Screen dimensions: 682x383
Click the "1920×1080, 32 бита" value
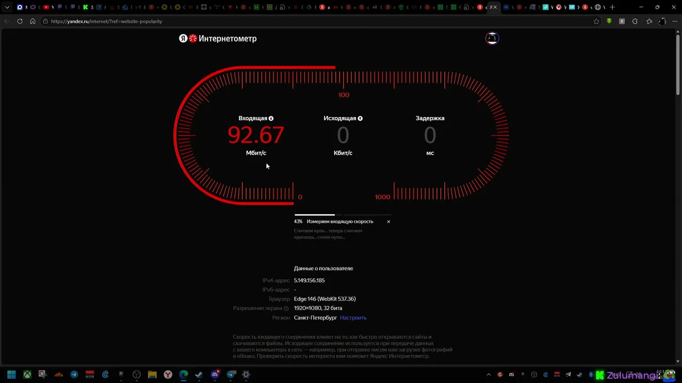(x=318, y=308)
